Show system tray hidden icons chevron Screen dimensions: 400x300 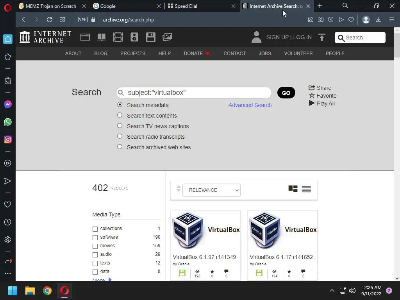coord(332,291)
